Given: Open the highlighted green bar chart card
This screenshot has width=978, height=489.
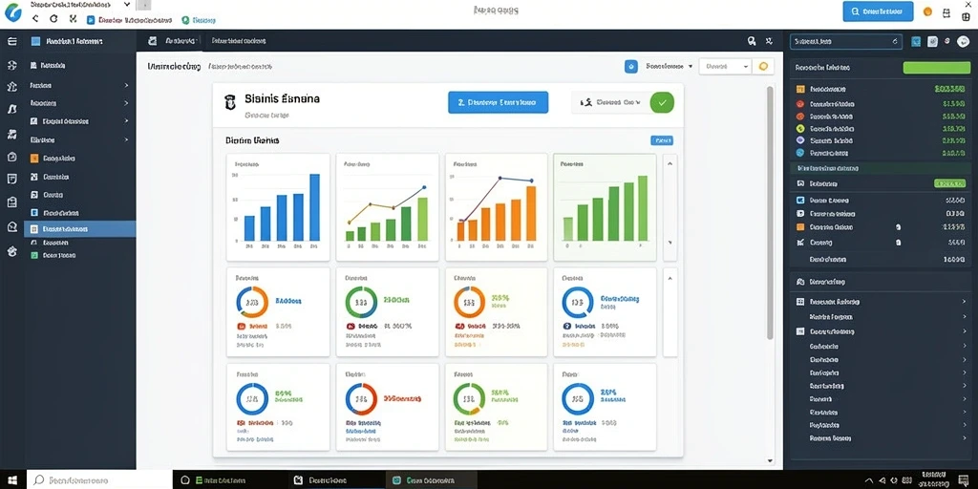Looking at the screenshot, I should [x=605, y=207].
